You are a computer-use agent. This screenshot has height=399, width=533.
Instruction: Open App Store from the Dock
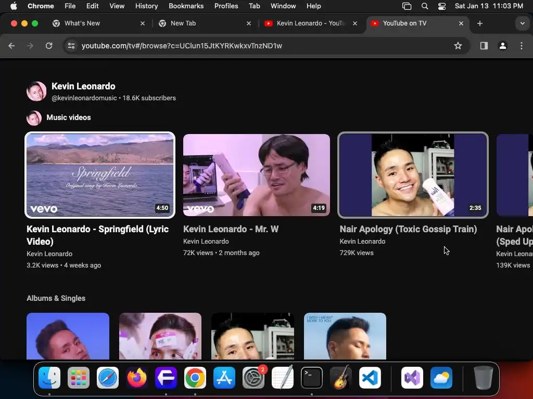pos(224,378)
